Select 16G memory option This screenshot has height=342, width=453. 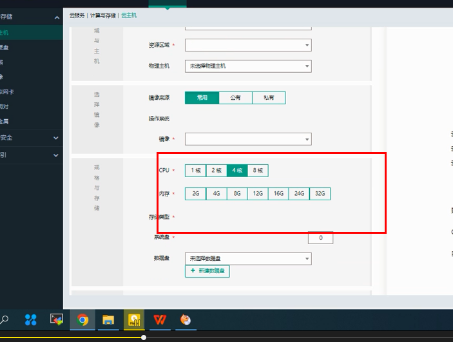pyautogui.click(x=278, y=193)
